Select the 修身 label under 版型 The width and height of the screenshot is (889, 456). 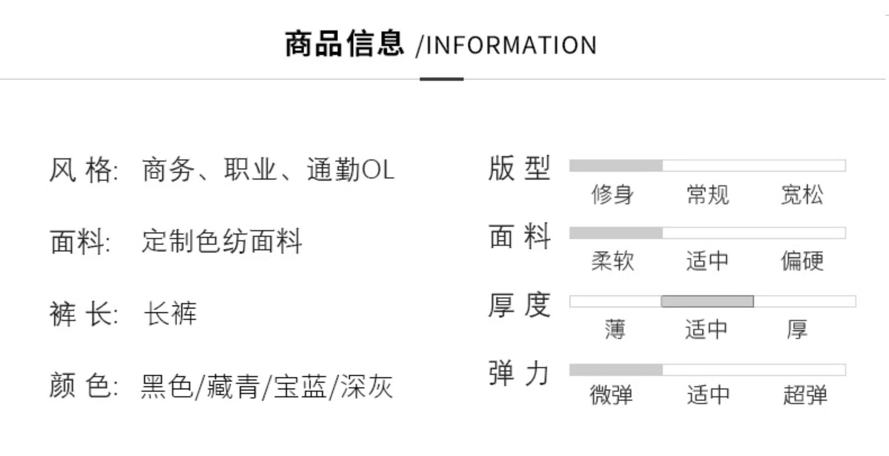(612, 195)
